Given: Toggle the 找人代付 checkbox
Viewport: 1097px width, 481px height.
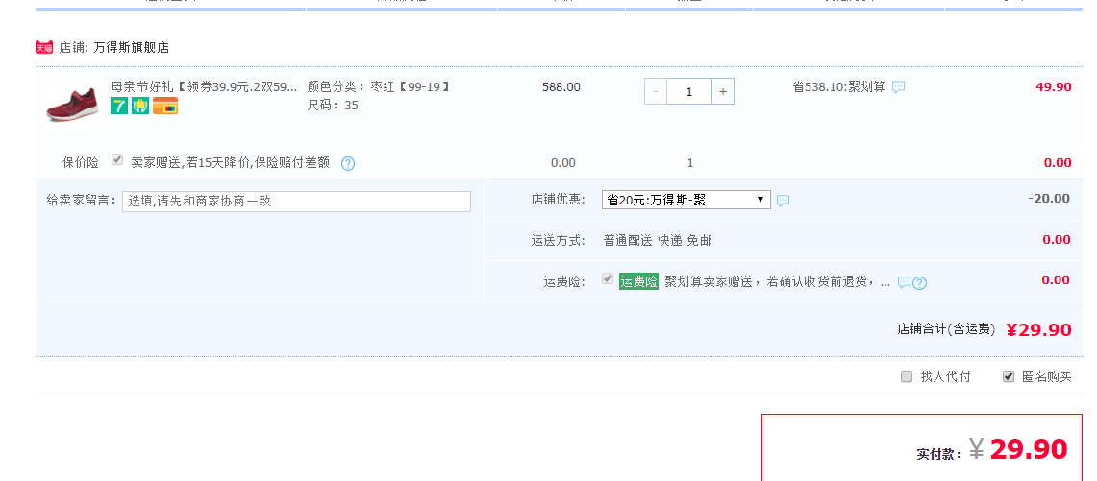Looking at the screenshot, I should (x=907, y=376).
